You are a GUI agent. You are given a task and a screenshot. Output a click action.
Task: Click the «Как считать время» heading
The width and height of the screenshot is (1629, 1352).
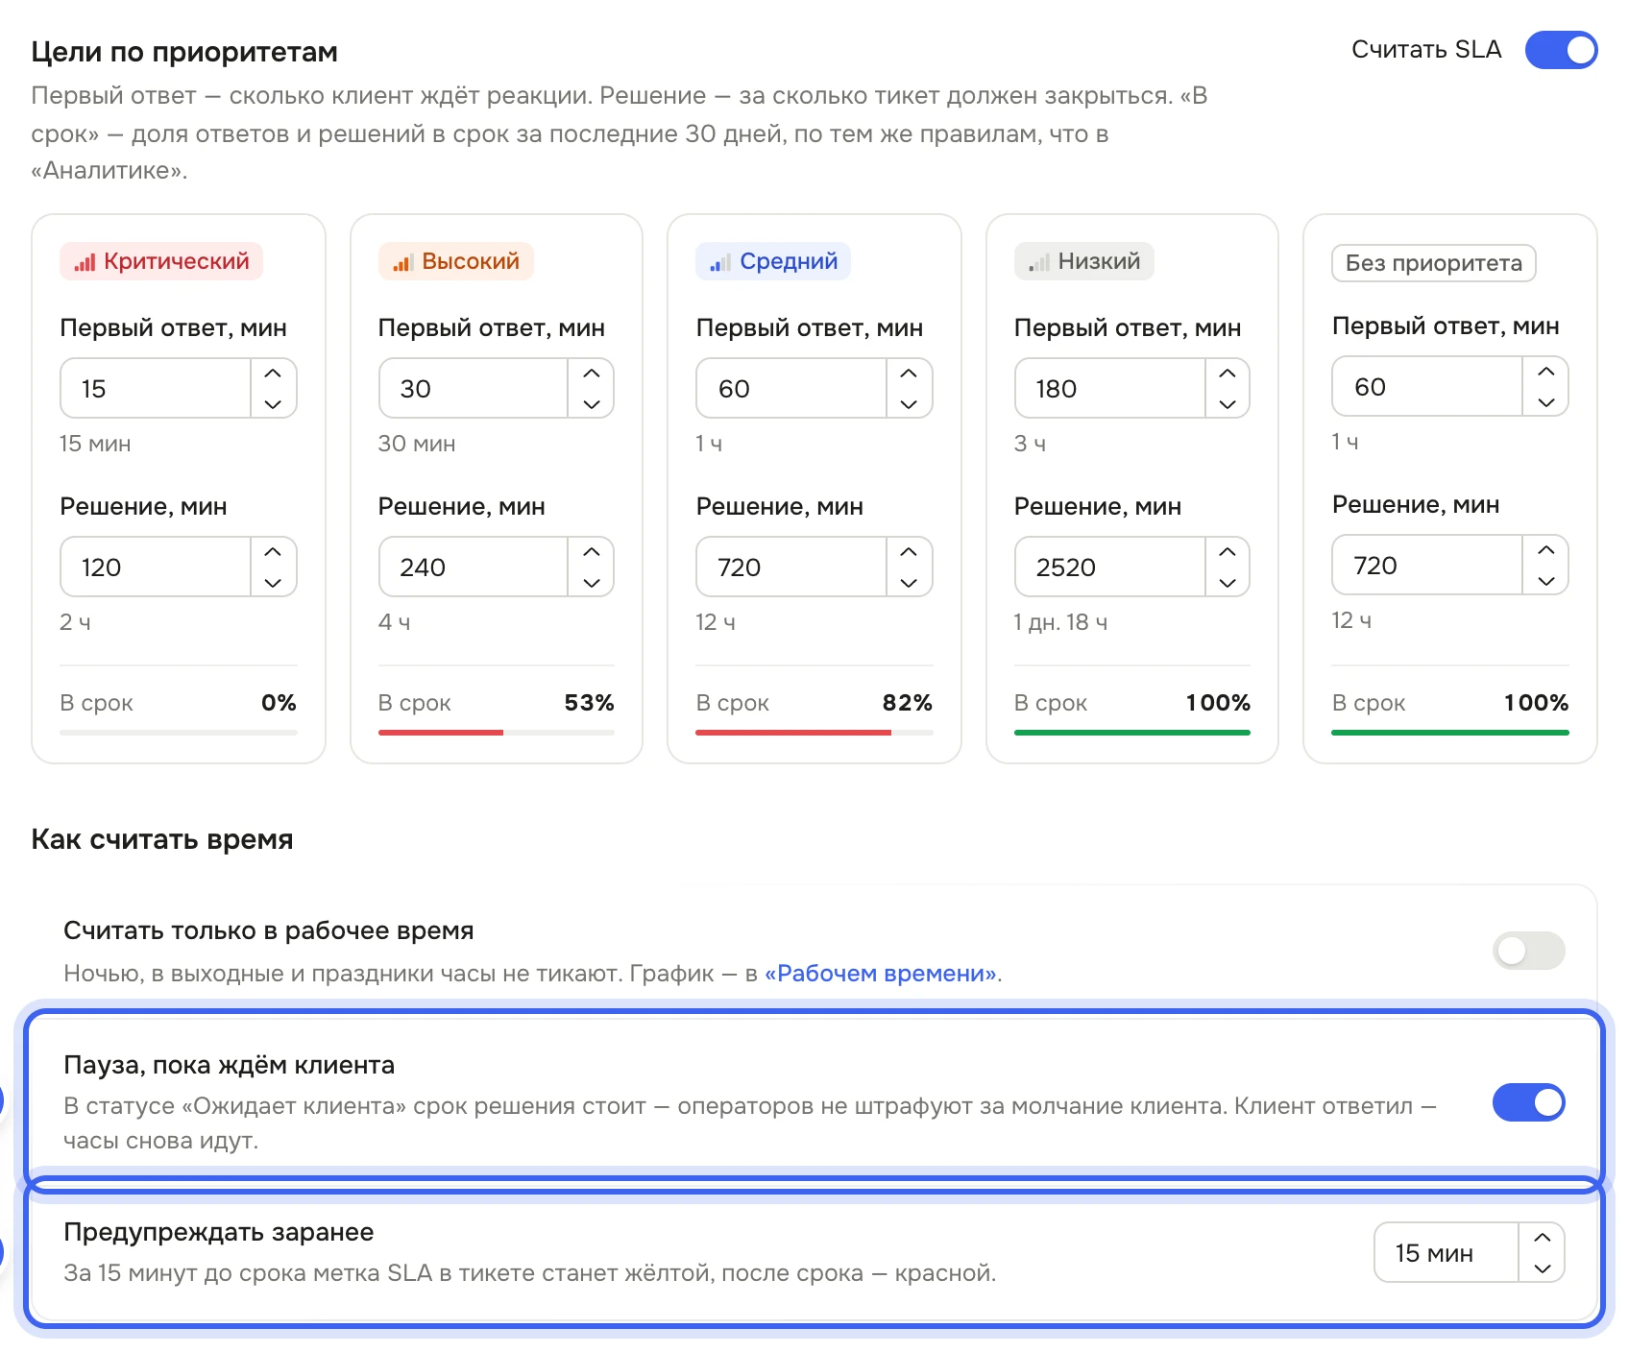click(x=162, y=839)
